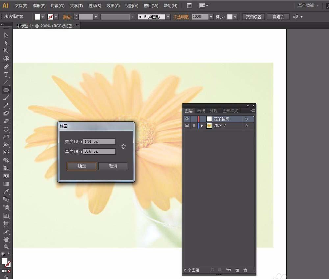The width and height of the screenshot is (329, 279).
Task: Expand 图层 1 with disclosure triangle
Action: tap(202, 126)
